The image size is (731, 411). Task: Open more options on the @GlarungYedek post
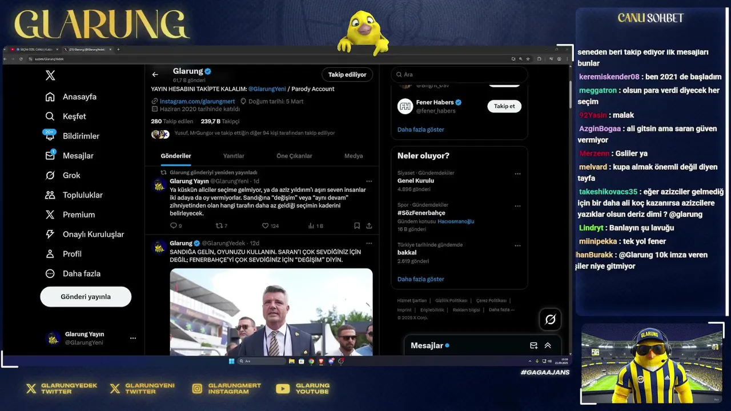369,243
